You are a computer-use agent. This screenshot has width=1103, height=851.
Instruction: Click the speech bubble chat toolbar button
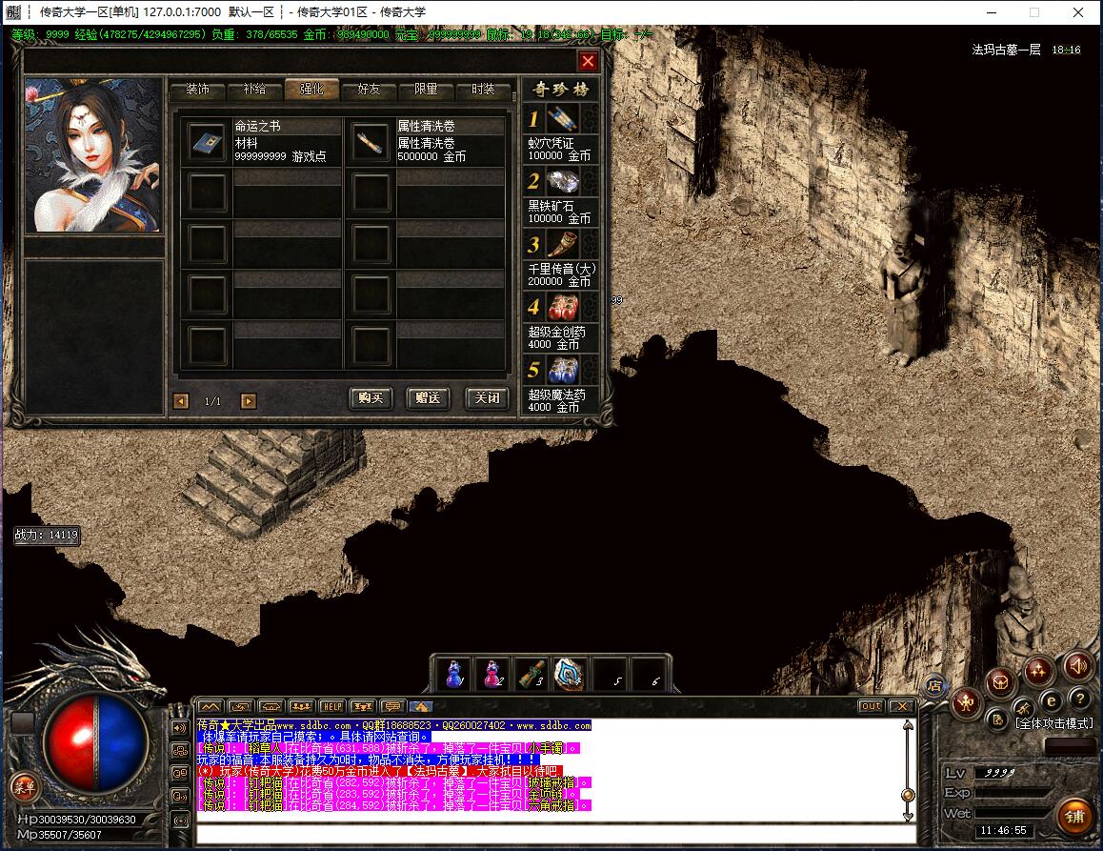point(392,706)
